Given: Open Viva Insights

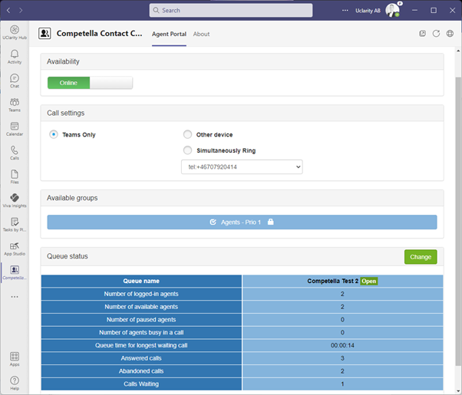Looking at the screenshot, I should (15, 200).
